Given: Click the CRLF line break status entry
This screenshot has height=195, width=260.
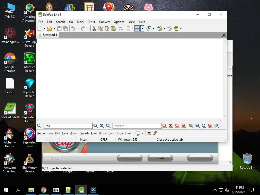Looking at the screenshot, I should click(104, 140).
